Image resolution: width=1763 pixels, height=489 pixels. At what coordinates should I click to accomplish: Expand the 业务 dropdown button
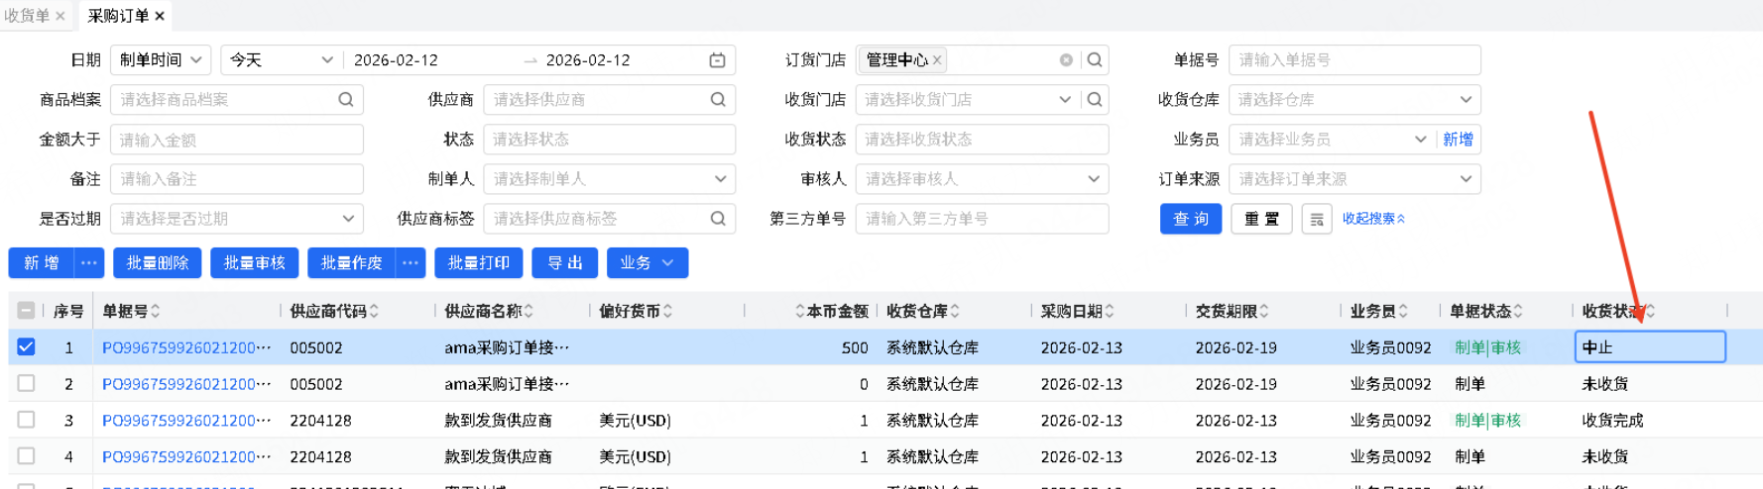tap(646, 263)
